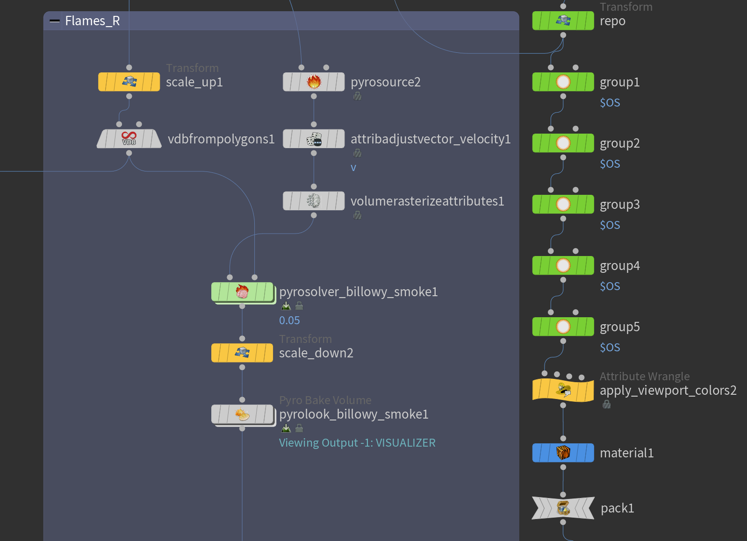Click the material1 node tiger icon
The height and width of the screenshot is (541, 747).
click(x=563, y=453)
